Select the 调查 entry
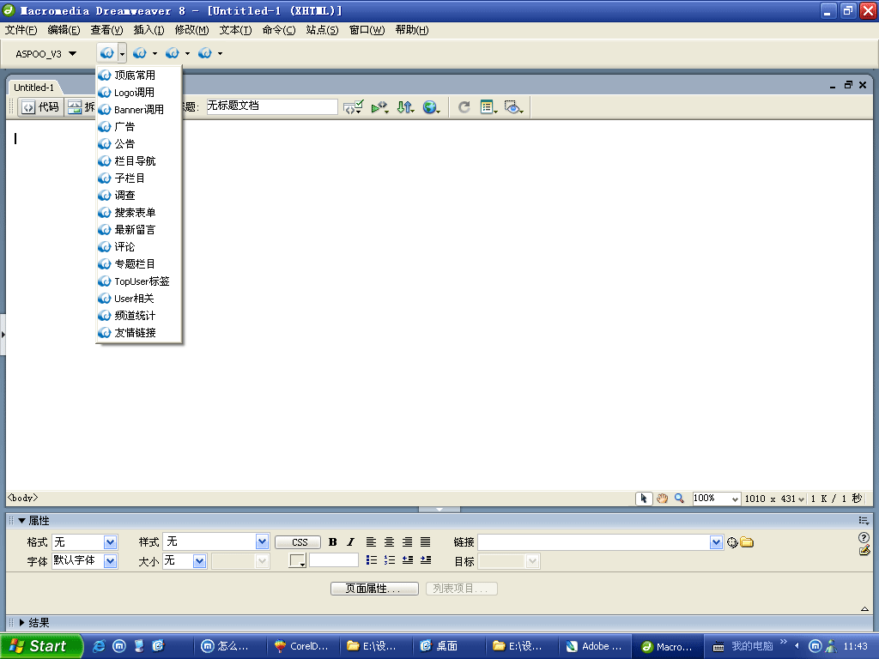 click(x=139, y=196)
